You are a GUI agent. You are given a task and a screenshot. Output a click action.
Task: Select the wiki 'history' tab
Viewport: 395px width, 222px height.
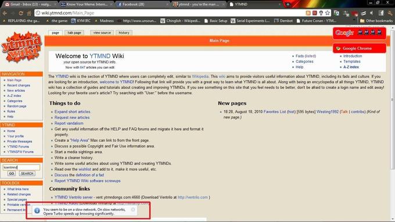(124, 33)
